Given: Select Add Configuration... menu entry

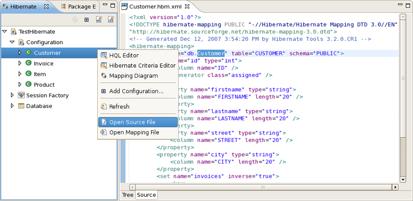Looking at the screenshot, I should [138, 91].
